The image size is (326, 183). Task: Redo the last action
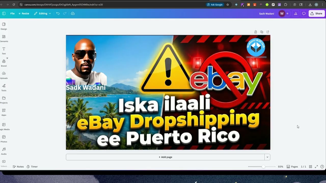tap(65, 13)
